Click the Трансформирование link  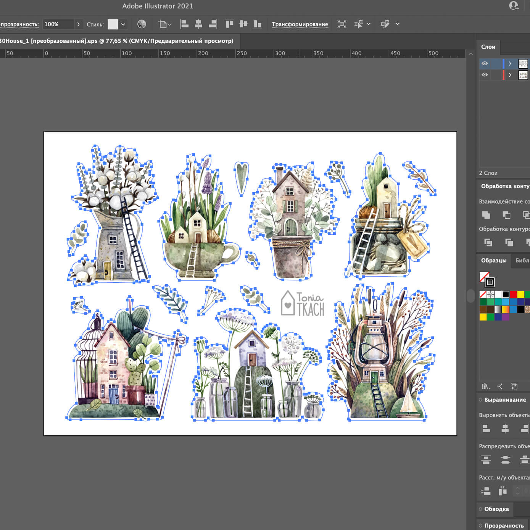click(x=300, y=24)
